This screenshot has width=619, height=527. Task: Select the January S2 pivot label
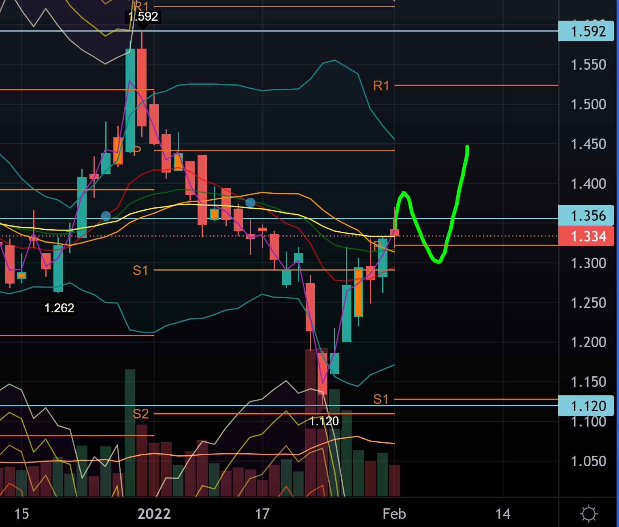pos(140,414)
